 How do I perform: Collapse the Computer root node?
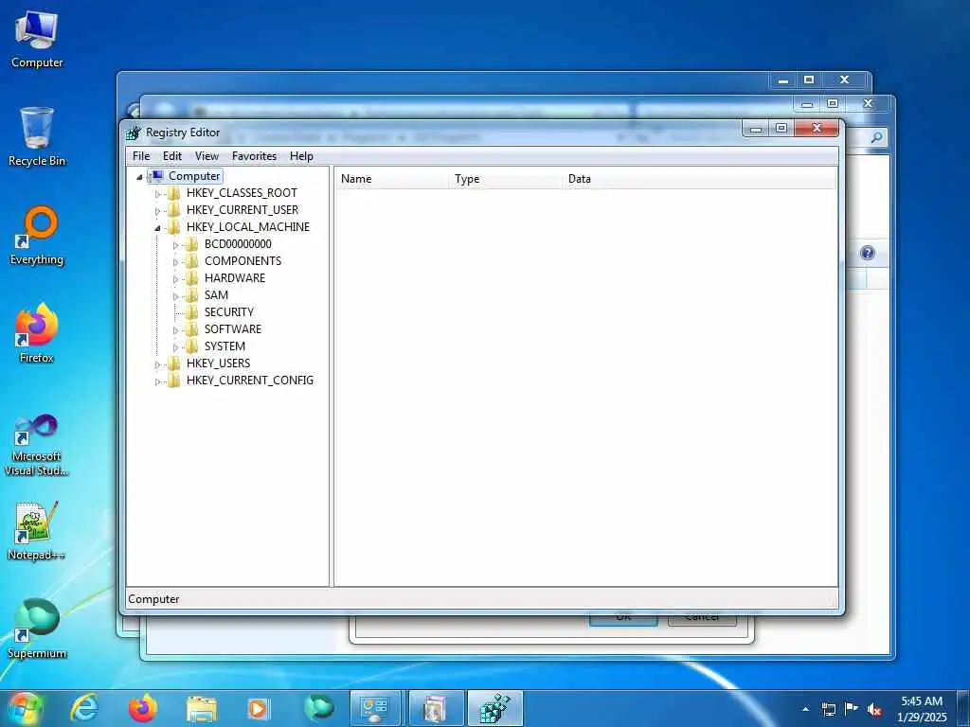pos(140,177)
